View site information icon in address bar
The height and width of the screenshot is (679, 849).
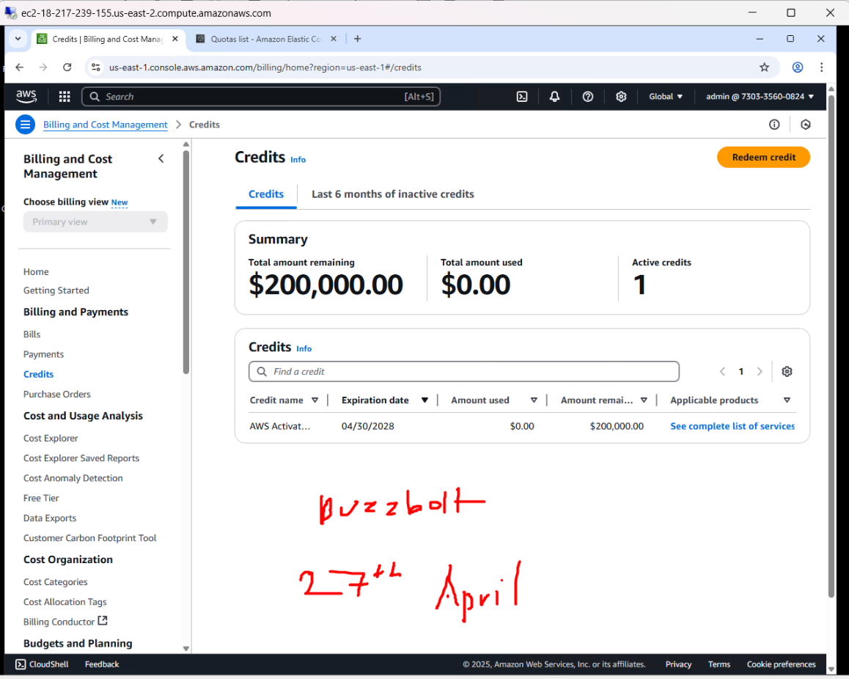96,67
